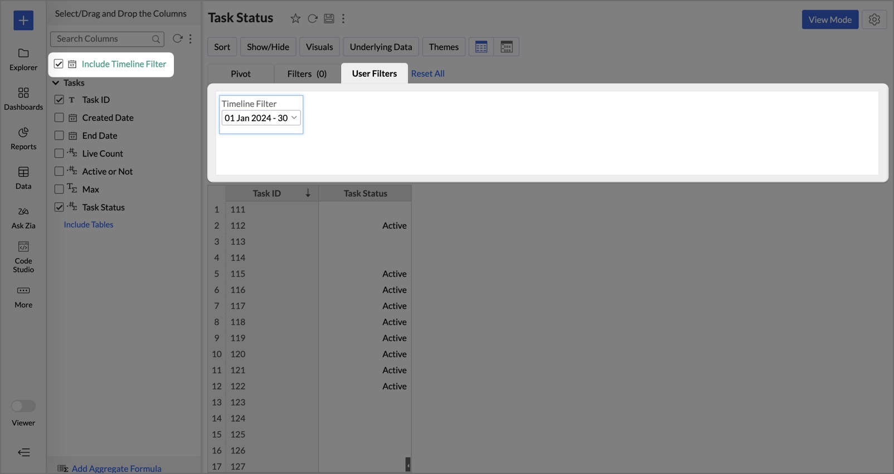Check the Created Date column checkbox
Screen dimensions: 894x474
[59, 117]
